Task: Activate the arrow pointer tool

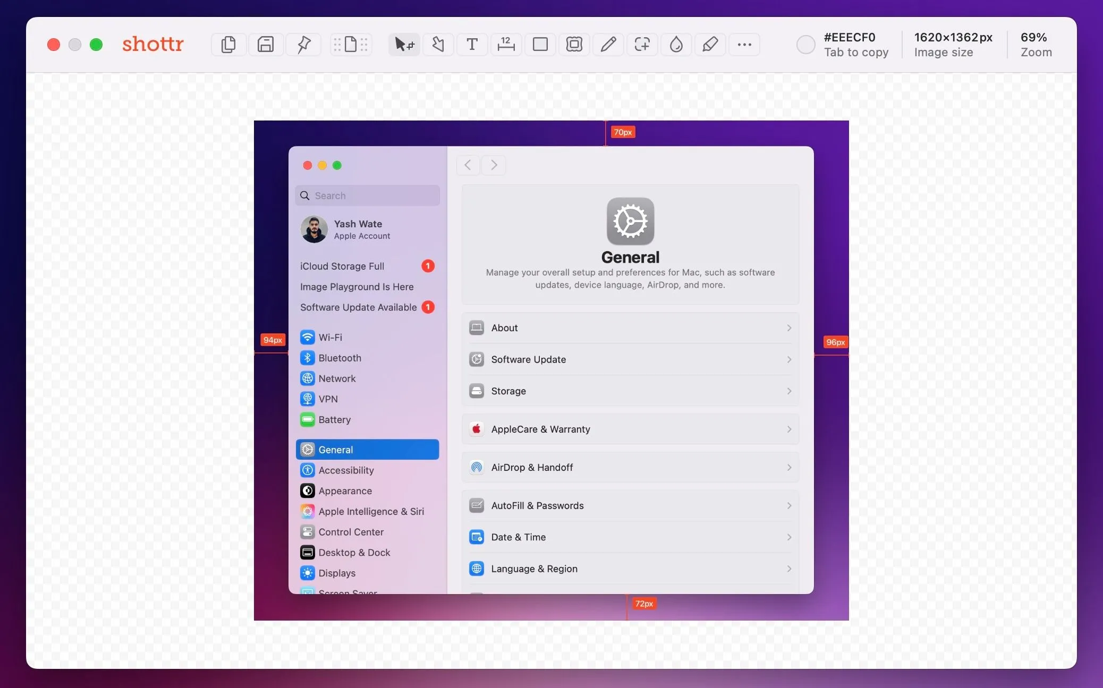Action: [x=404, y=45]
